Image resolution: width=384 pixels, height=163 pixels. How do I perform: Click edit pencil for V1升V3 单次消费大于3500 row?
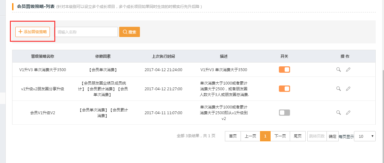pos(348,70)
